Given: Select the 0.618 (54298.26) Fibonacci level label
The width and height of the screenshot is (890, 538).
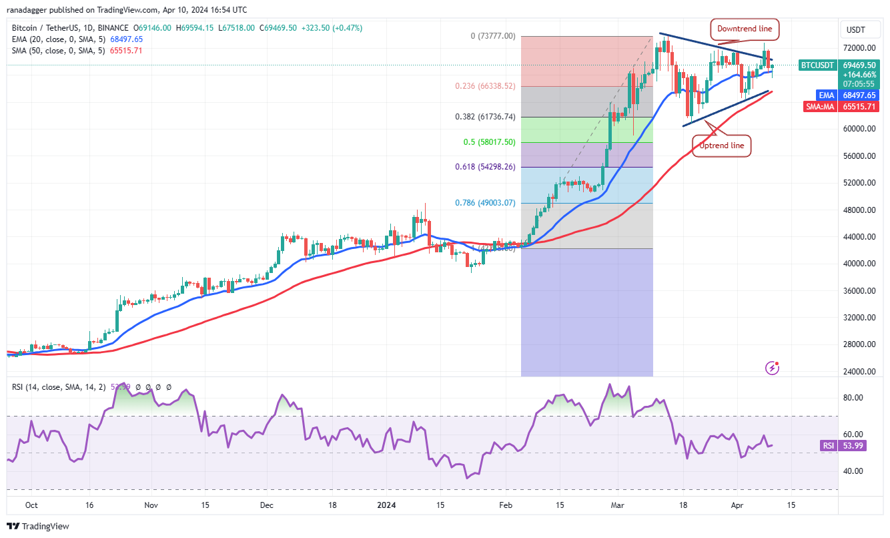Looking at the screenshot, I should pos(485,167).
